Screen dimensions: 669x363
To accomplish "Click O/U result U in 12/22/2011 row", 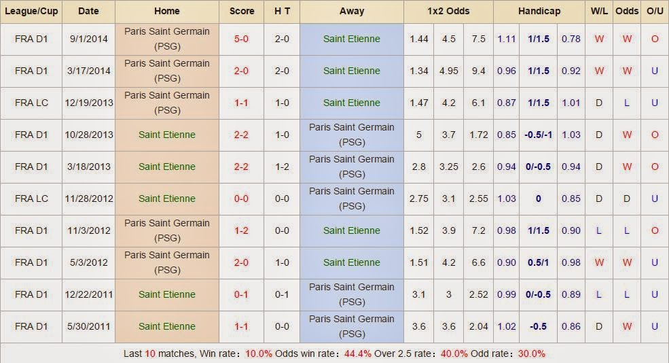I will click(x=655, y=294).
